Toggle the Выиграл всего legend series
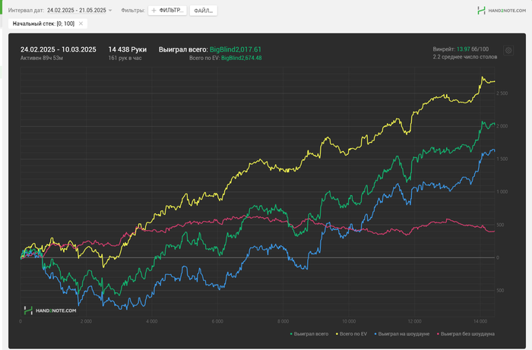 point(309,334)
